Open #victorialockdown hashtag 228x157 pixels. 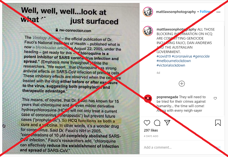click(x=171, y=65)
